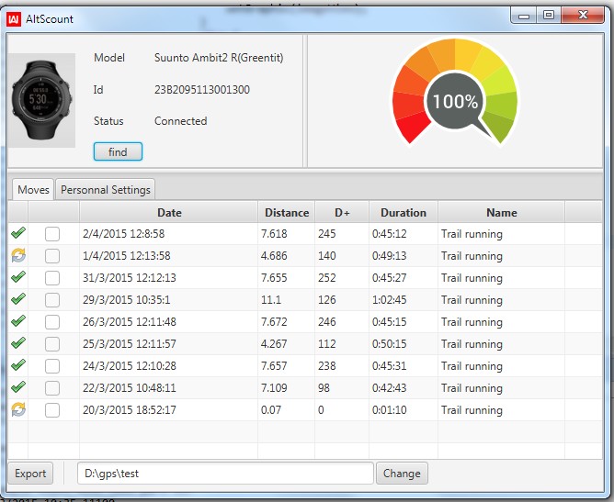
Task: Click the AltScount app logo icon
Action: coord(14,18)
